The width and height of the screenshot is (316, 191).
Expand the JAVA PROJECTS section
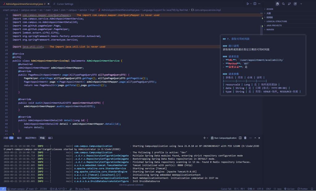click(274, 26)
